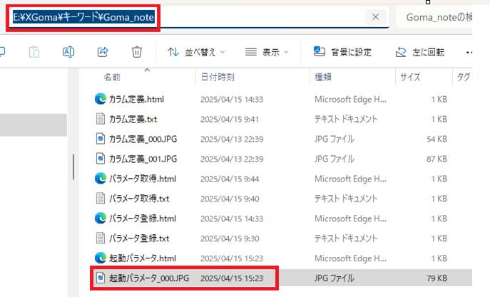Select file 起動パラメータ_000.JPG

[x=149, y=278]
